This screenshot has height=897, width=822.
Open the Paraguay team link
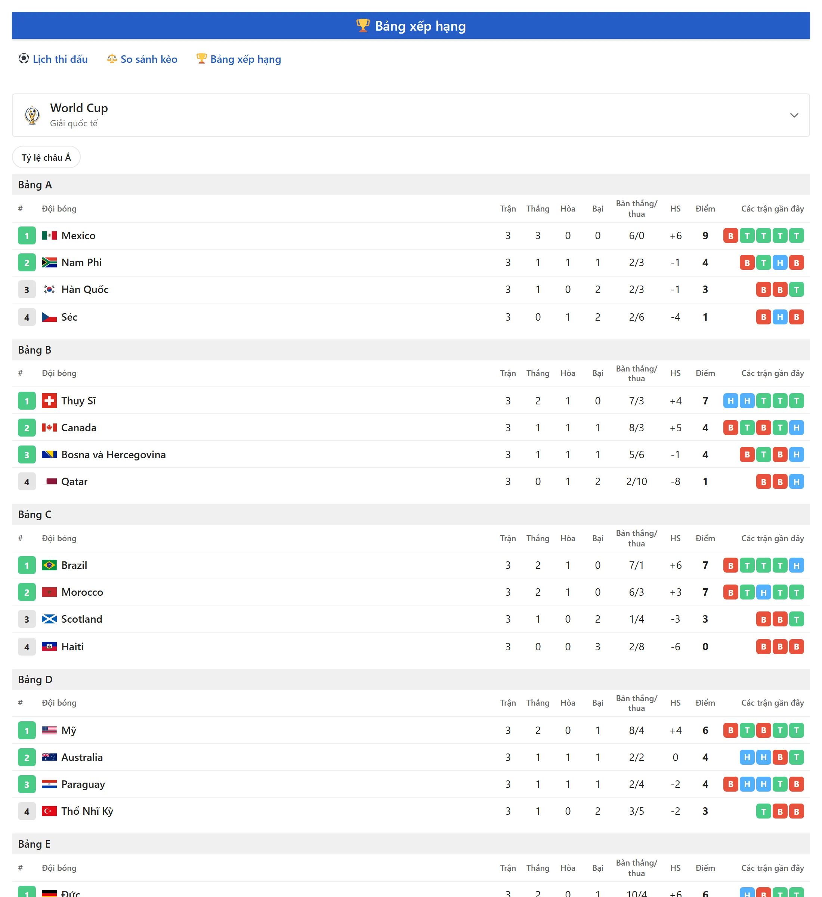[x=83, y=785]
